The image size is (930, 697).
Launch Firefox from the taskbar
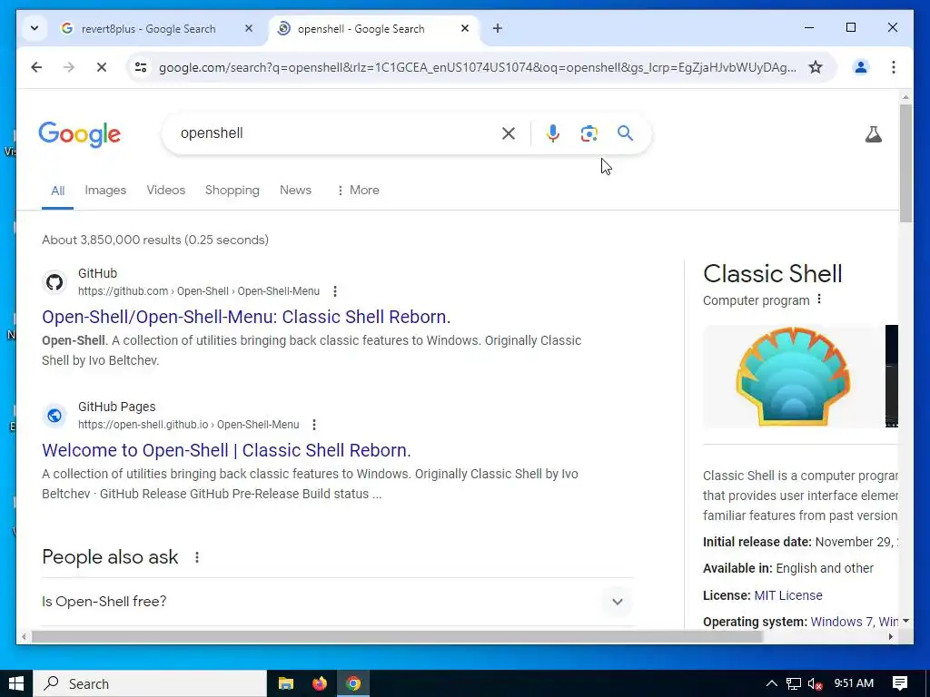coord(320,683)
